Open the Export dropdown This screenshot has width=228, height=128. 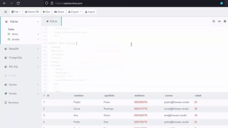point(74,12)
